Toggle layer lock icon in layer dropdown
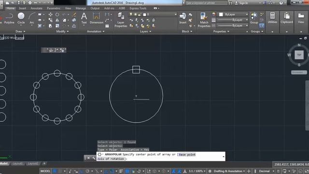This screenshot has height=174, width=309. pos(140,14)
